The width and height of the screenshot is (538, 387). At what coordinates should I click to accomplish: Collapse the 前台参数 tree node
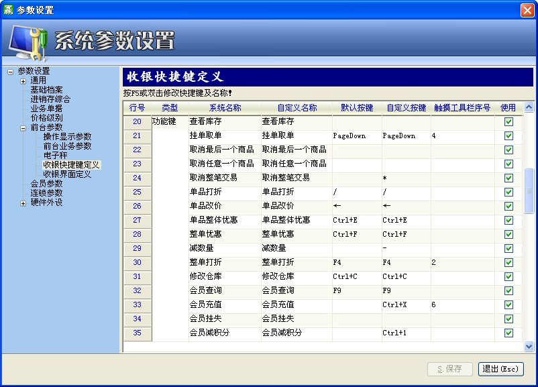[x=23, y=128]
